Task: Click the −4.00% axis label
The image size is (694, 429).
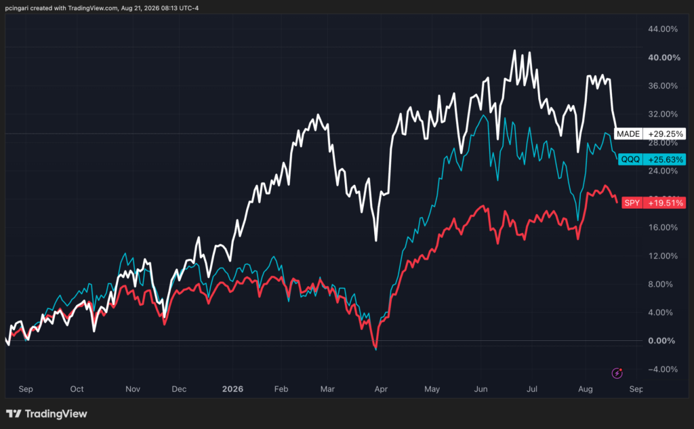Action: click(x=663, y=369)
